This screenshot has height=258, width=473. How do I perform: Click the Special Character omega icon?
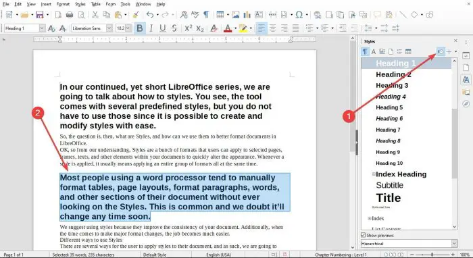pos(299,14)
